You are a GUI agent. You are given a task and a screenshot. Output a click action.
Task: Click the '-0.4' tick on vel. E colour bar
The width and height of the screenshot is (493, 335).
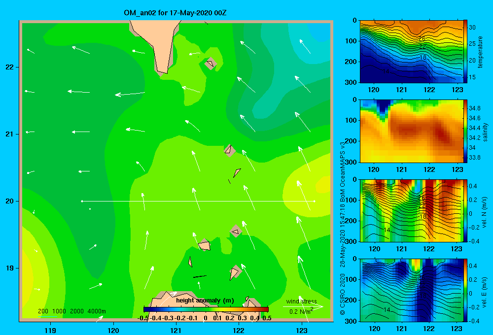pyautogui.click(x=474, y=321)
